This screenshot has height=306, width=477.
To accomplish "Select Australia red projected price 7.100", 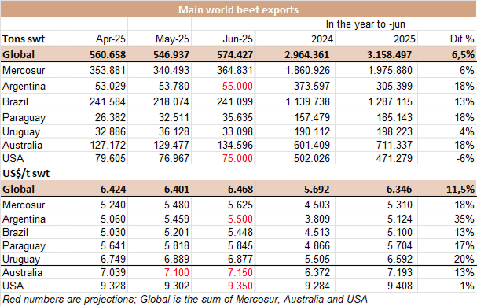I will (x=177, y=272).
